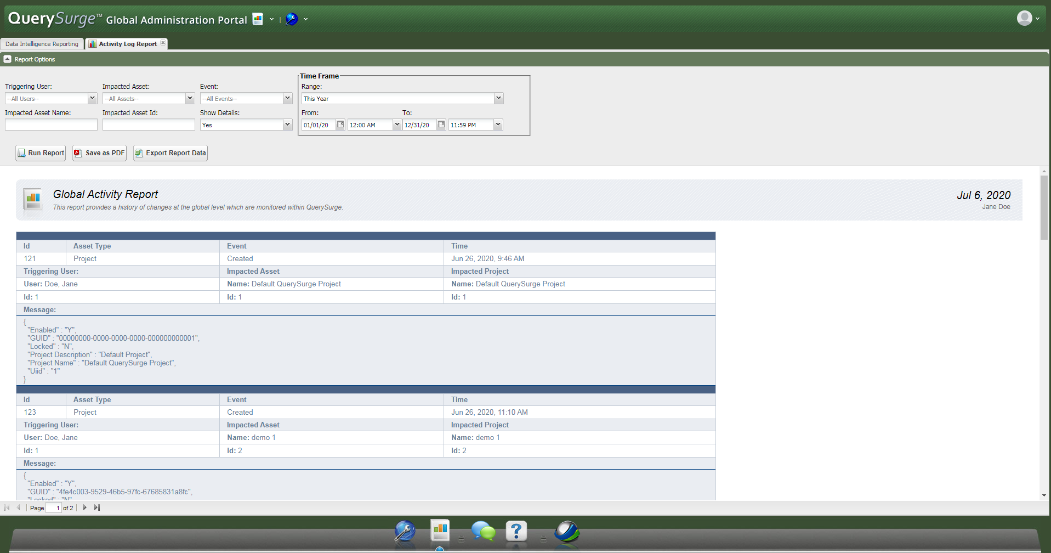Click the GUID line ending 000000000001

tap(113, 338)
